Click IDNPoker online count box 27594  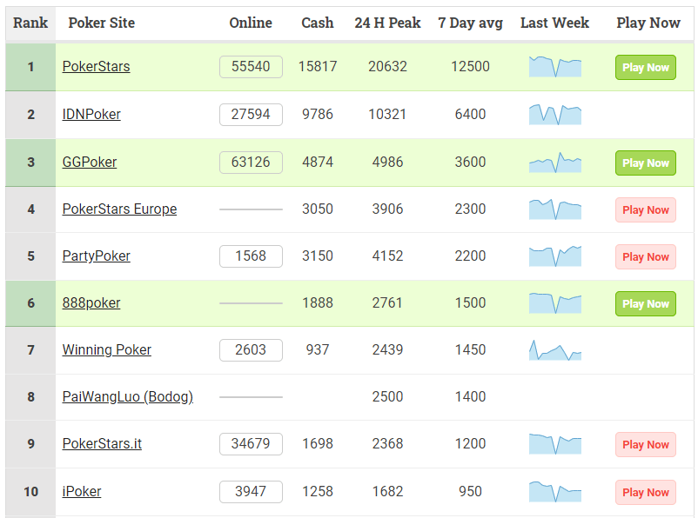(x=251, y=115)
